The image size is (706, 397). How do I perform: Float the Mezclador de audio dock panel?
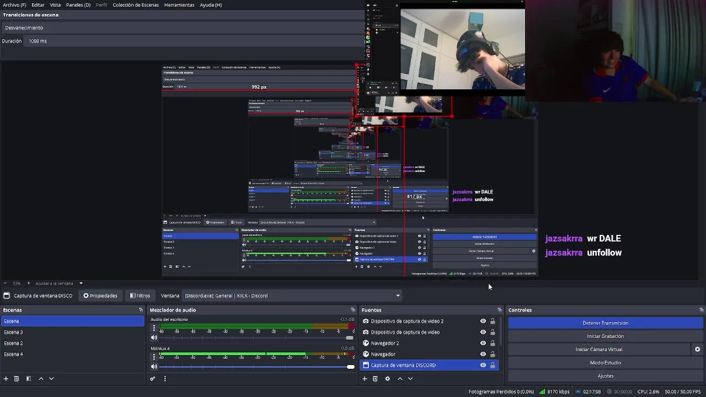point(353,310)
